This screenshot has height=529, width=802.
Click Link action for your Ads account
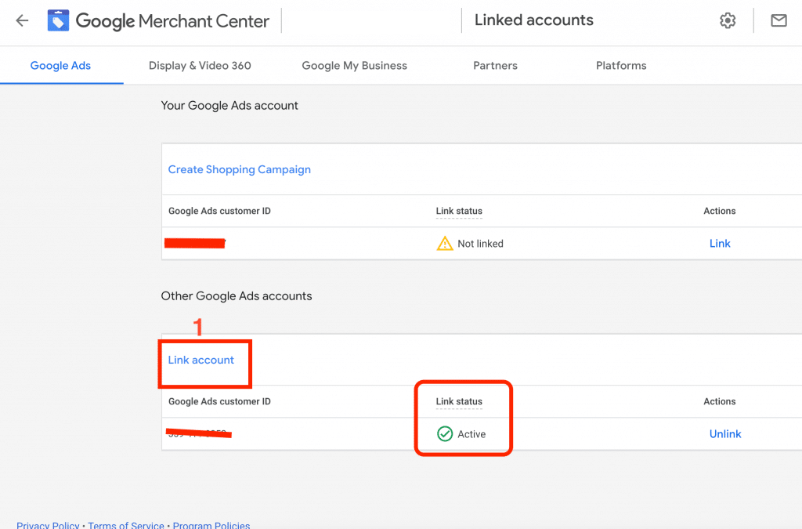(720, 244)
